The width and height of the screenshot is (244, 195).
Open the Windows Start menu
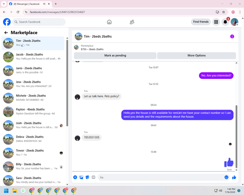[x=6, y=191]
